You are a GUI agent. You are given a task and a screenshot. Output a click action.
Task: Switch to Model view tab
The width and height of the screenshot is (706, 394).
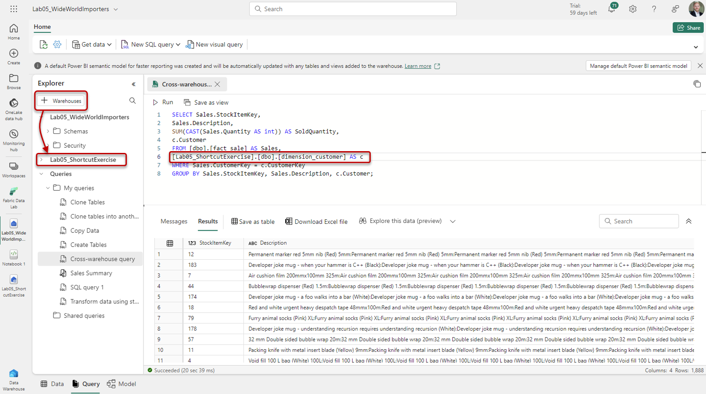[x=122, y=384]
